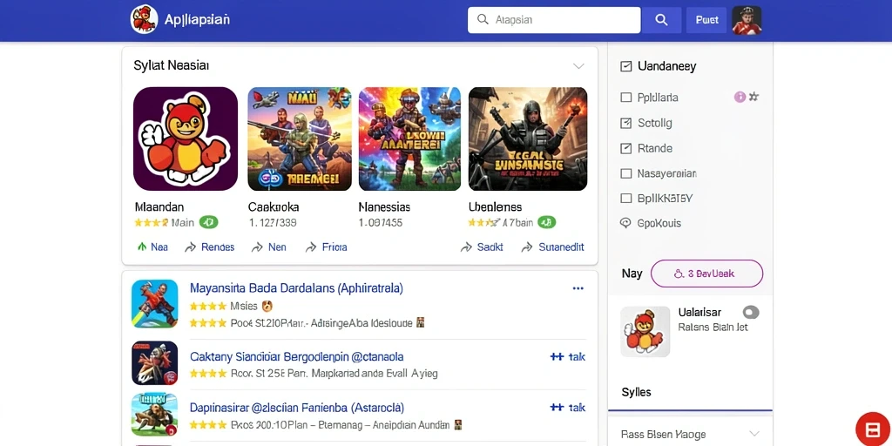Toggle the Ppldlarla checkbox
This screenshot has height=446, width=892.
point(625,98)
